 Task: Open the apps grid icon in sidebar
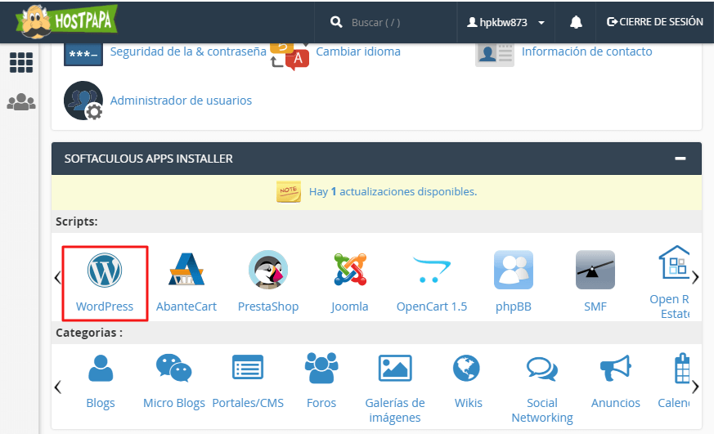coord(21,62)
